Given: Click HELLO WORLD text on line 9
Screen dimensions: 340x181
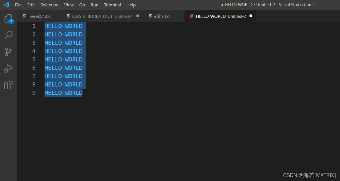Looking at the screenshot, I should coord(63,93).
